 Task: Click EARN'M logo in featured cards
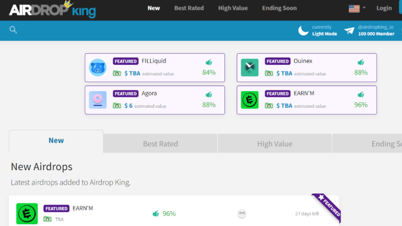point(250,100)
